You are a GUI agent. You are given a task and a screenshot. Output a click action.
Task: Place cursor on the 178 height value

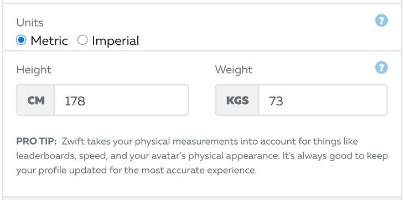pos(75,101)
